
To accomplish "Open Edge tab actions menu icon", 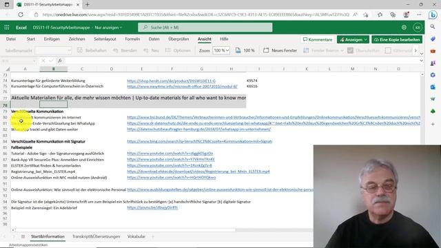I will 7,5.
